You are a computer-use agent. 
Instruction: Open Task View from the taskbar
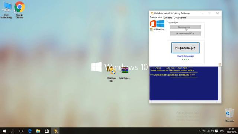click(21, 131)
